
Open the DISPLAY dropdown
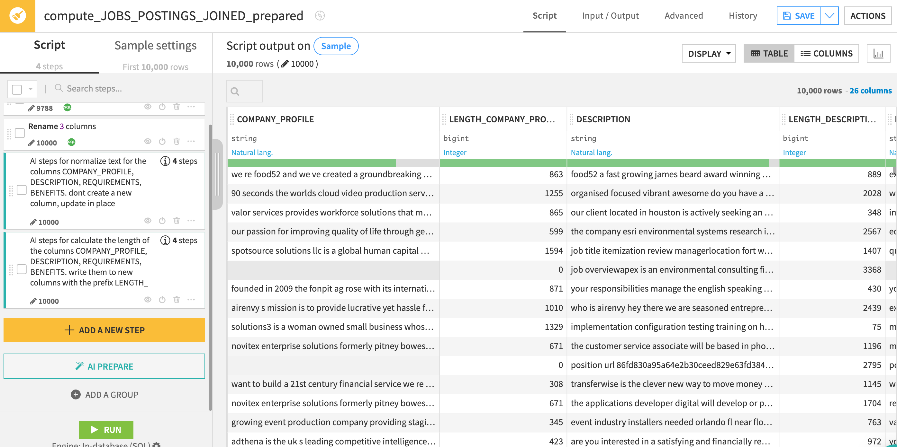tap(709, 54)
